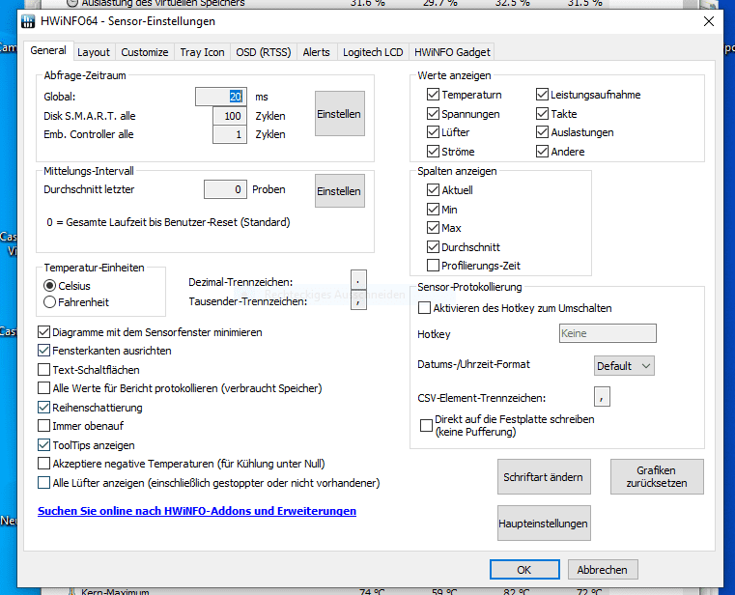Select the Alerts tab
Viewport: 735px width, 595px height.
[x=316, y=52]
